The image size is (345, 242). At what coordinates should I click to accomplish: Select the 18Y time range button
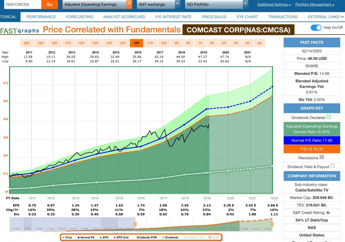(55, 43)
